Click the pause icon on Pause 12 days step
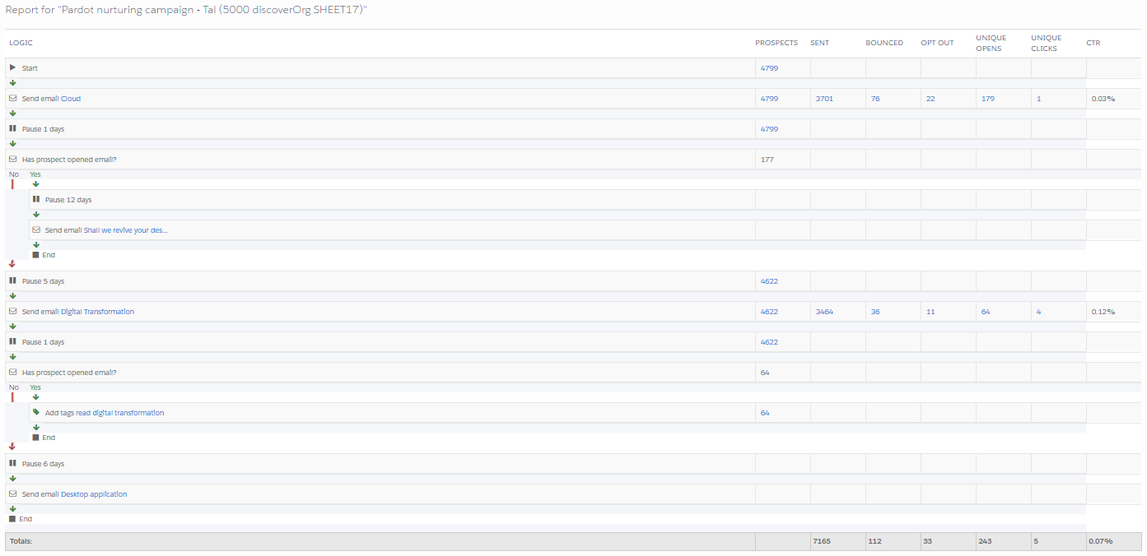The width and height of the screenshot is (1147, 556). [x=36, y=199]
